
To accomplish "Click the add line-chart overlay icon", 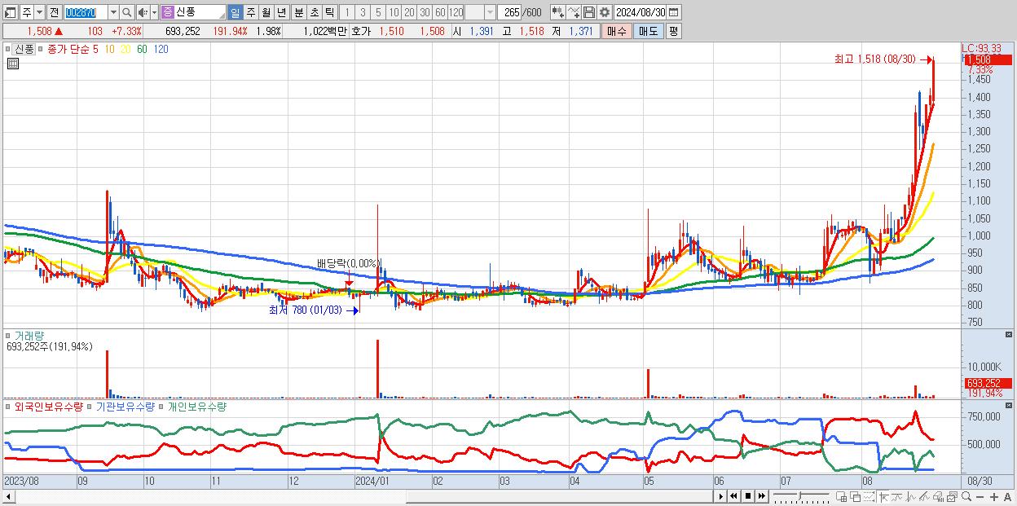I will (574, 12).
